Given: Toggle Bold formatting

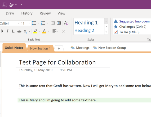Looking at the screenshot, I should click(x=2, y=31).
